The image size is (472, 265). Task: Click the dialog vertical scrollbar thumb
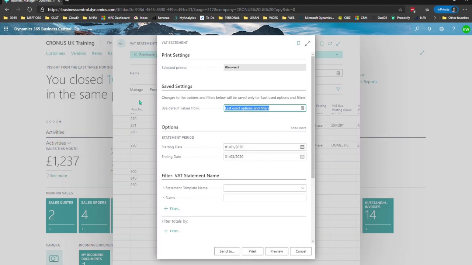[313, 118]
